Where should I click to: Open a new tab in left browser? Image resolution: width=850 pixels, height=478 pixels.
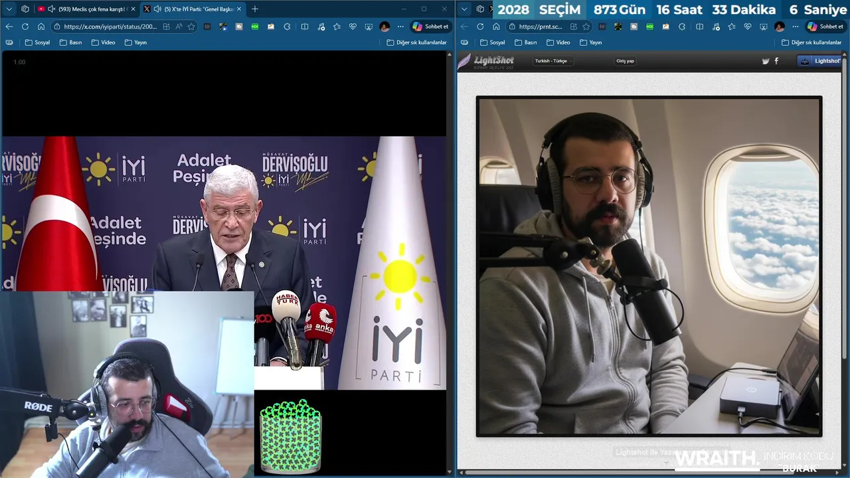255,9
